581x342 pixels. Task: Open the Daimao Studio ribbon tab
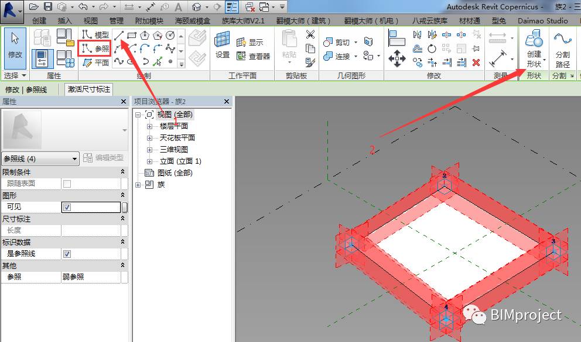tap(543, 20)
